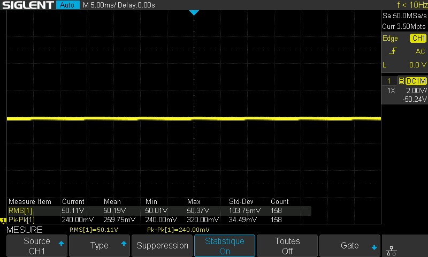
Task: Open the Source CH1 softkey menu
Action: [36, 246]
